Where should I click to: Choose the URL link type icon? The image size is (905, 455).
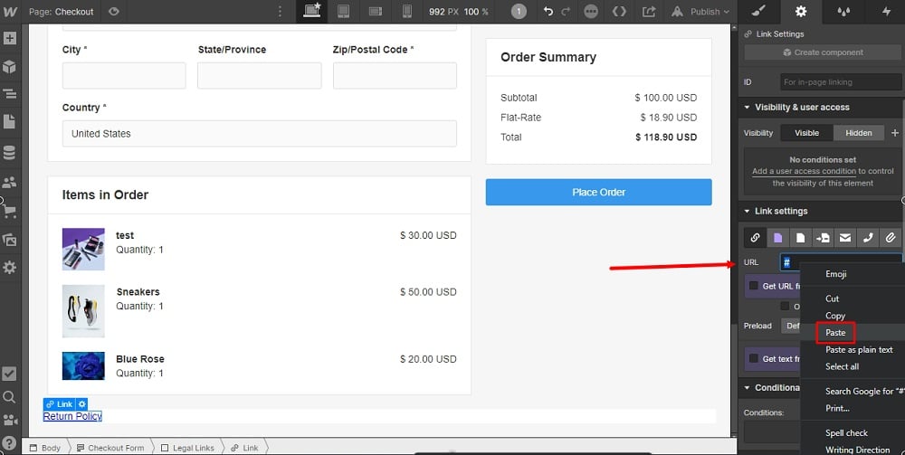[x=755, y=238]
